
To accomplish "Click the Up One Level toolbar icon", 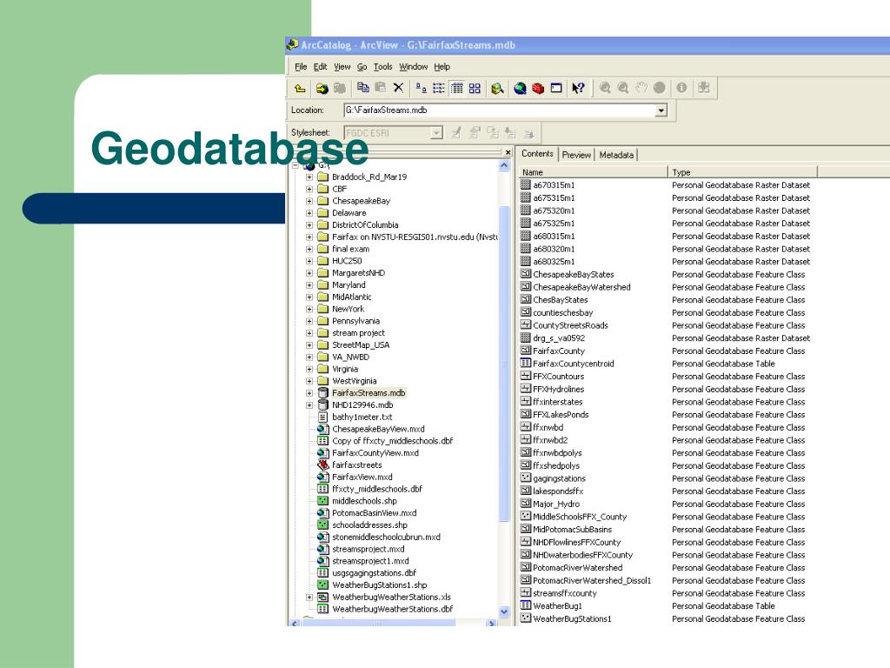I will coord(300,88).
